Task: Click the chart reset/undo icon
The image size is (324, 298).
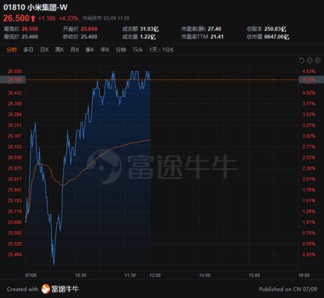Action: pos(301,61)
